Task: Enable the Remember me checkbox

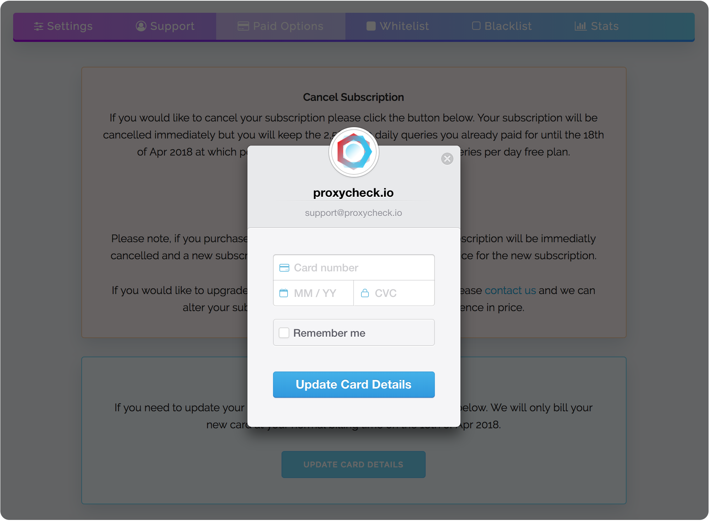Action: point(284,333)
